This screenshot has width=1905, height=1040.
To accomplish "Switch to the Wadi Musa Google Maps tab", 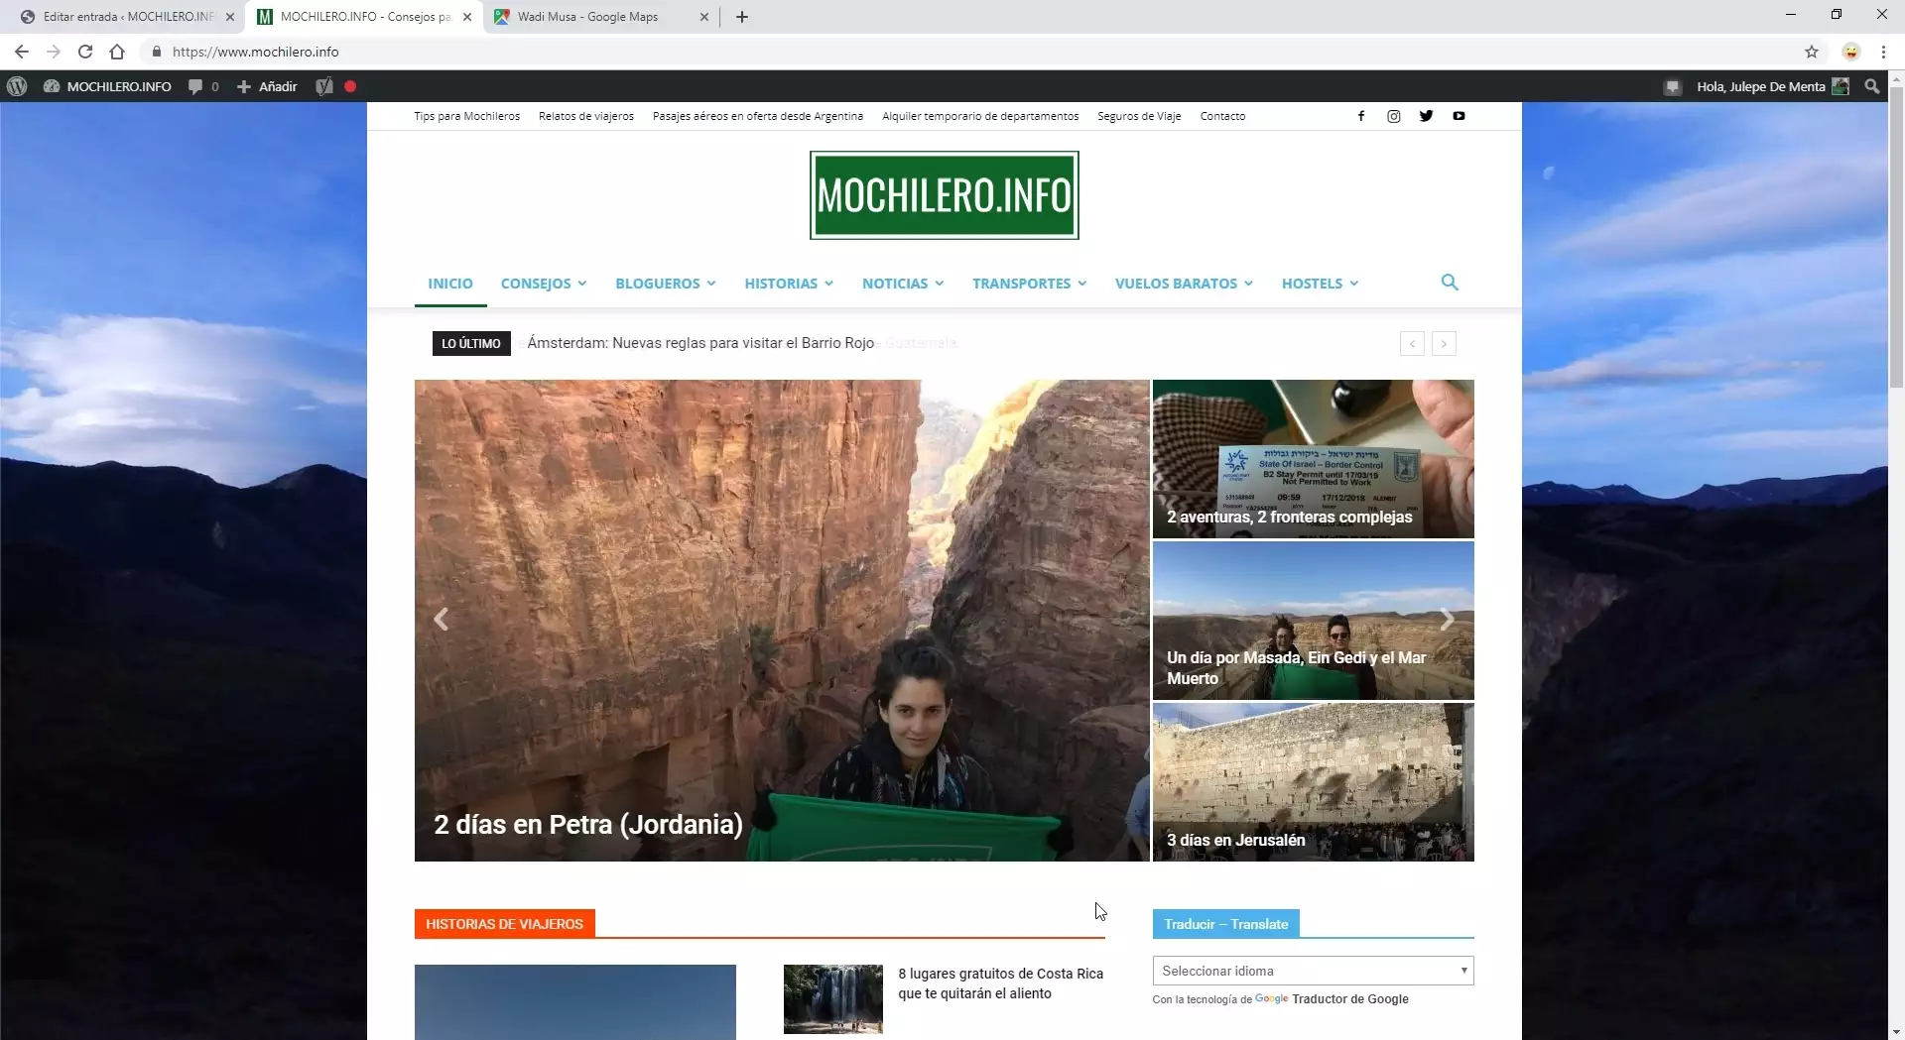I will click(587, 17).
